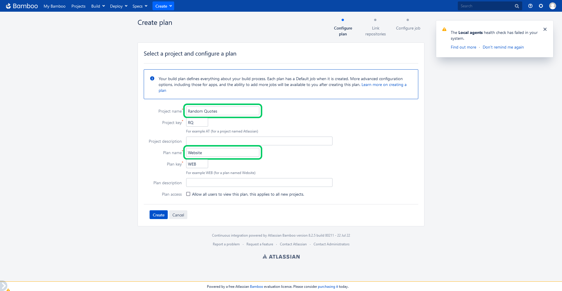The height and width of the screenshot is (291, 562).
Task: Open the administration gear icon
Action: pyautogui.click(x=541, y=6)
